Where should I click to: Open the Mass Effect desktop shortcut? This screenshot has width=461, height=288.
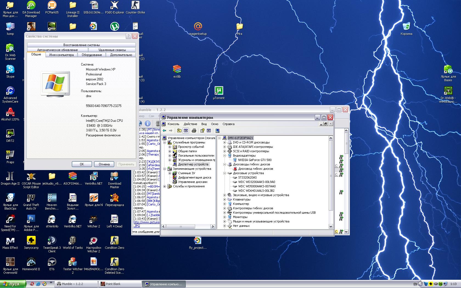coord(10,242)
